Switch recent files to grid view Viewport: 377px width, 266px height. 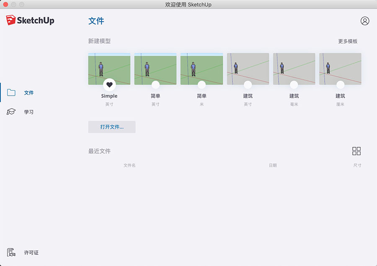(356, 151)
